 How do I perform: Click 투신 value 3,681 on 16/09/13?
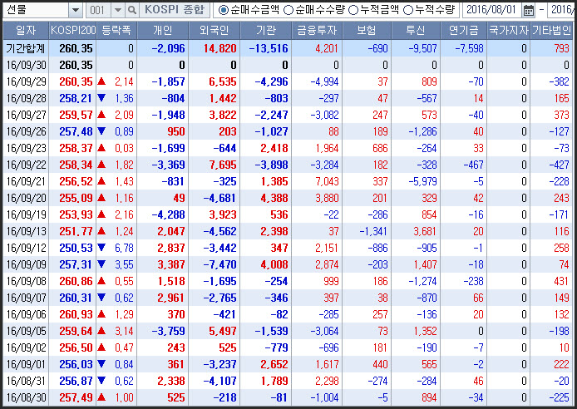click(x=425, y=231)
